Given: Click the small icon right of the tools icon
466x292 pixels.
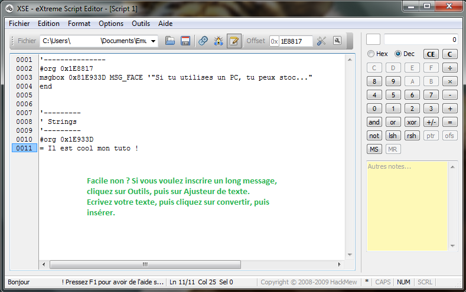Looking at the screenshot, I should click(x=337, y=41).
